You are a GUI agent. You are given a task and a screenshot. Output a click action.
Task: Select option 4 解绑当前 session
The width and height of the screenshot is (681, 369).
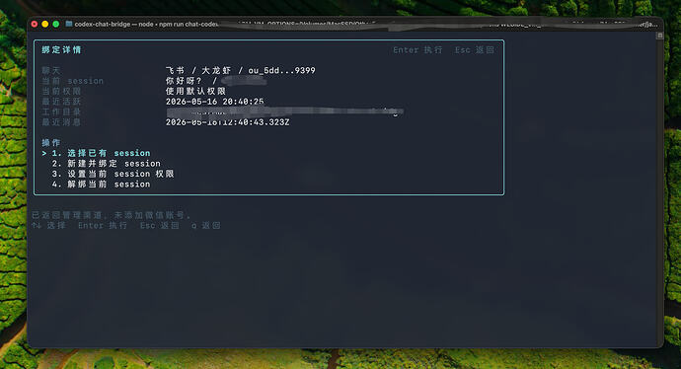(x=101, y=184)
